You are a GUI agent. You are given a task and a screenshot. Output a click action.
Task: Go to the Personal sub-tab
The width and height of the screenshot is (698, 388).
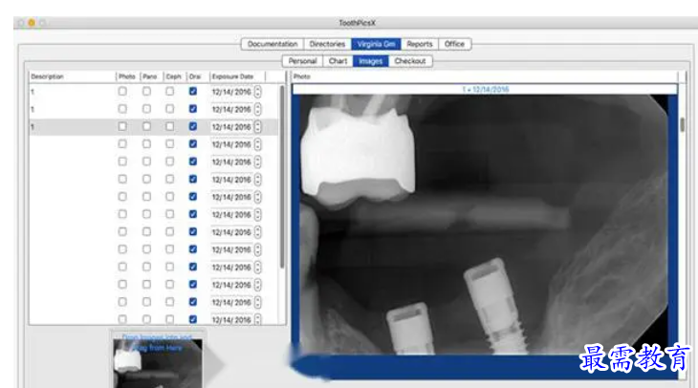point(302,61)
